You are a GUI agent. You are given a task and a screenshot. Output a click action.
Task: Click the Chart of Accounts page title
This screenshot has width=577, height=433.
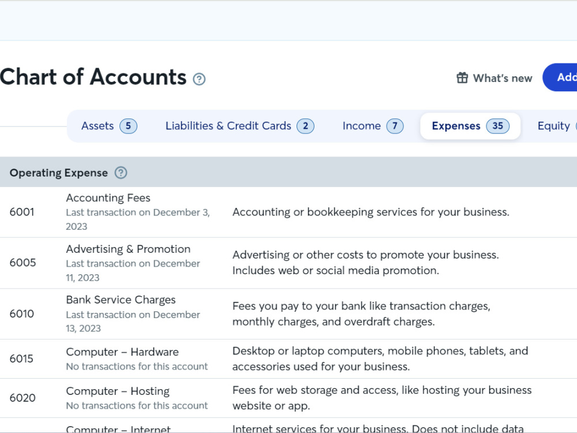point(93,77)
